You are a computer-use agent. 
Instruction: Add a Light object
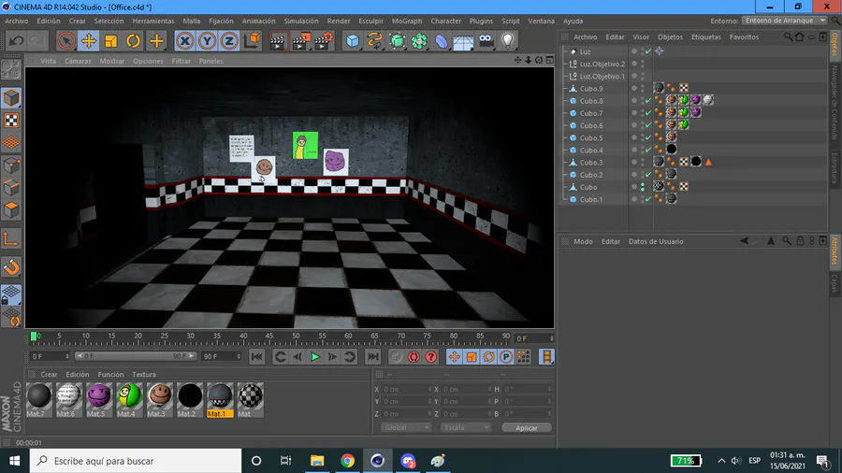[507, 41]
